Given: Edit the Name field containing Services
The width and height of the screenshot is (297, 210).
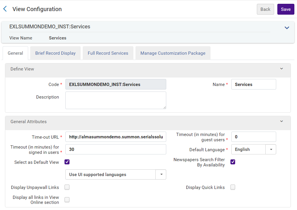Looking at the screenshot, I should [254, 84].
